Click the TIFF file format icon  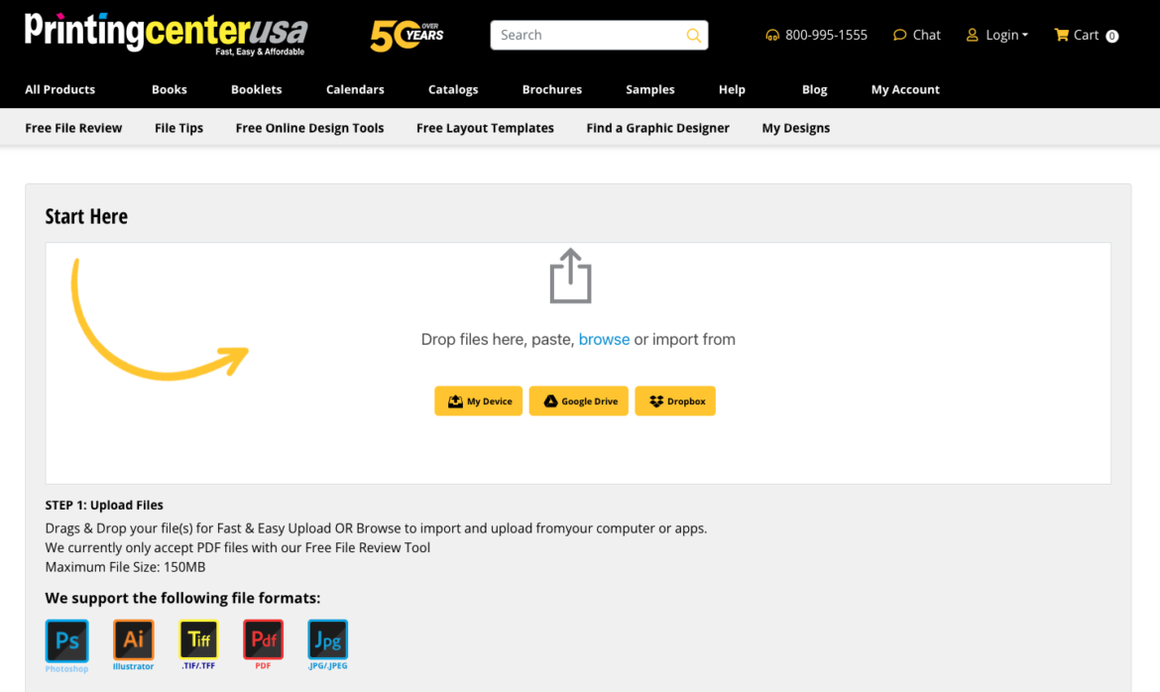[x=198, y=640]
